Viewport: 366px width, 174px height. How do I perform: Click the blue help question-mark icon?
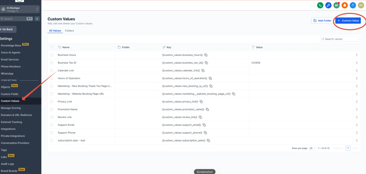coord(353,5)
